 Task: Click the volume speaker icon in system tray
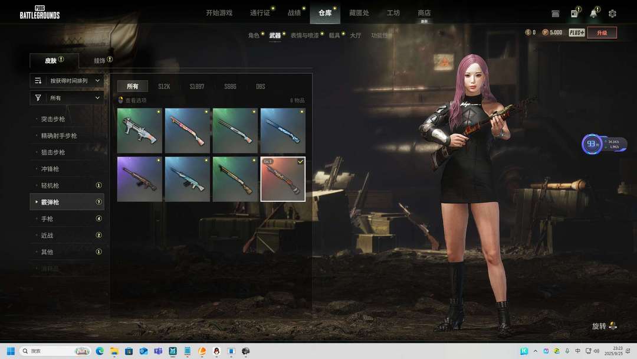596,351
